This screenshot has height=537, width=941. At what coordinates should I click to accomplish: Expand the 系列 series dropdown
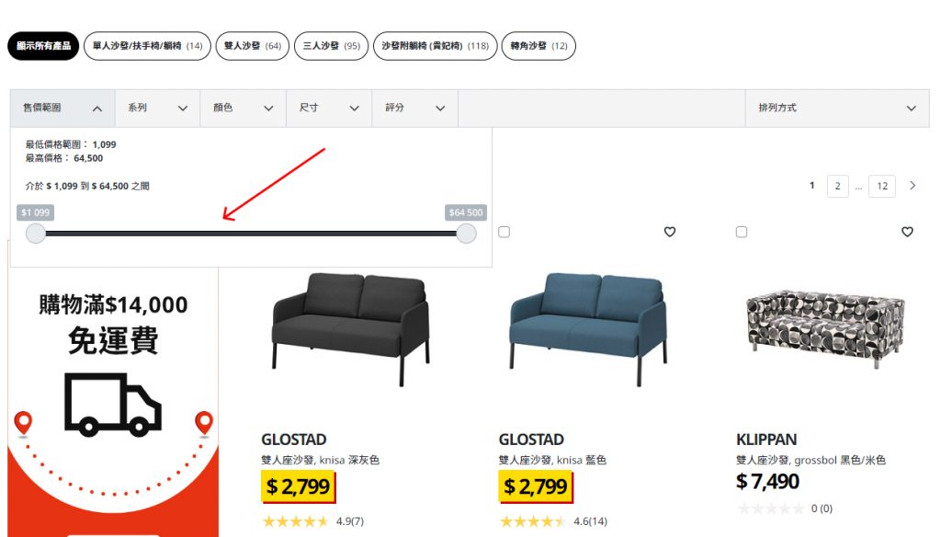(157, 109)
